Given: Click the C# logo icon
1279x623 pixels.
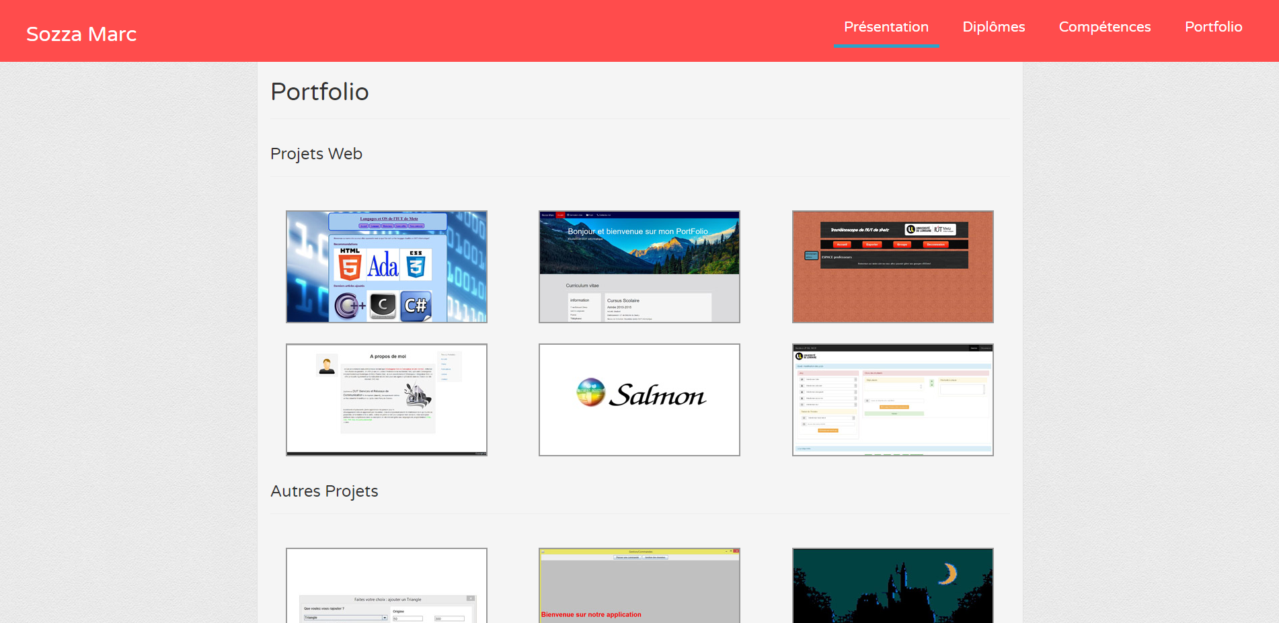Looking at the screenshot, I should point(416,306).
